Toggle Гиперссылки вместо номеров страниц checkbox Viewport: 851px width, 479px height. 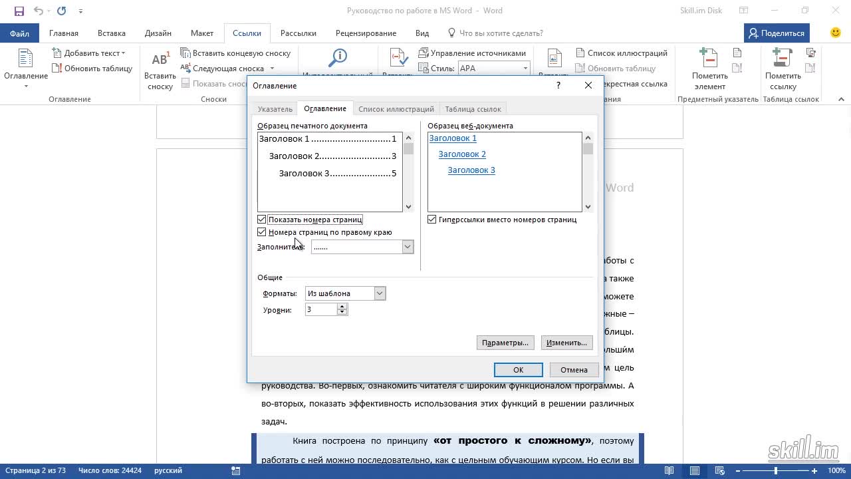432,220
